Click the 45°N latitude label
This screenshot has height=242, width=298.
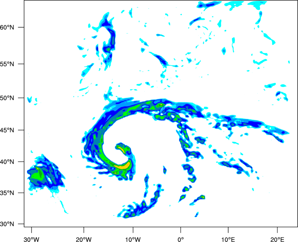(7, 130)
